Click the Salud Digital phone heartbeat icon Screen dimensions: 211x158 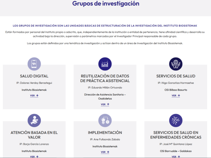[34, 64]
